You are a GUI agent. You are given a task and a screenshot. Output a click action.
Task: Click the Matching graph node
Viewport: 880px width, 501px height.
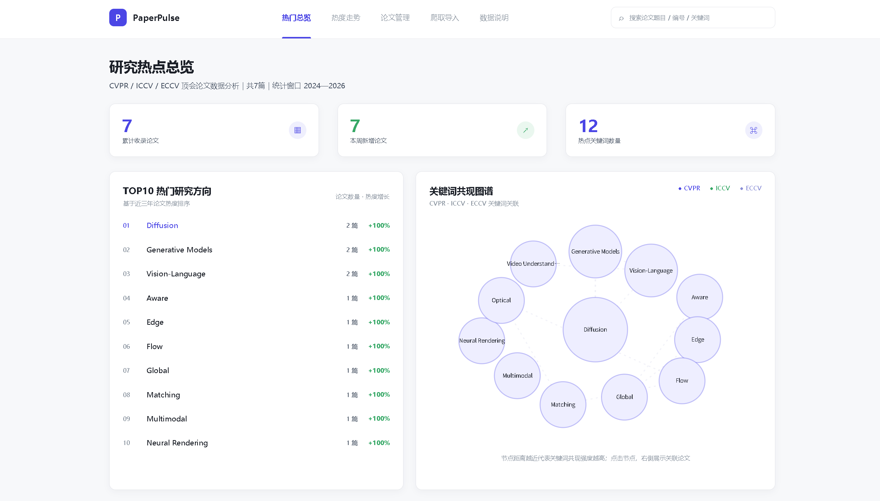563,405
